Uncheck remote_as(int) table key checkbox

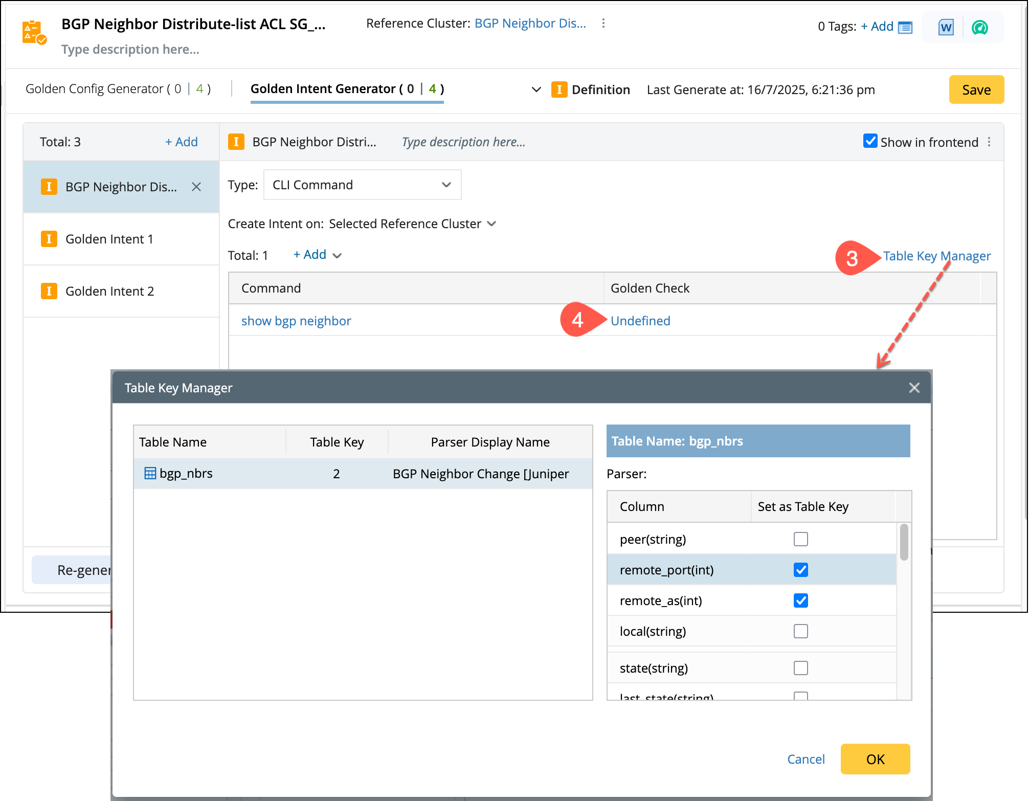coord(800,600)
